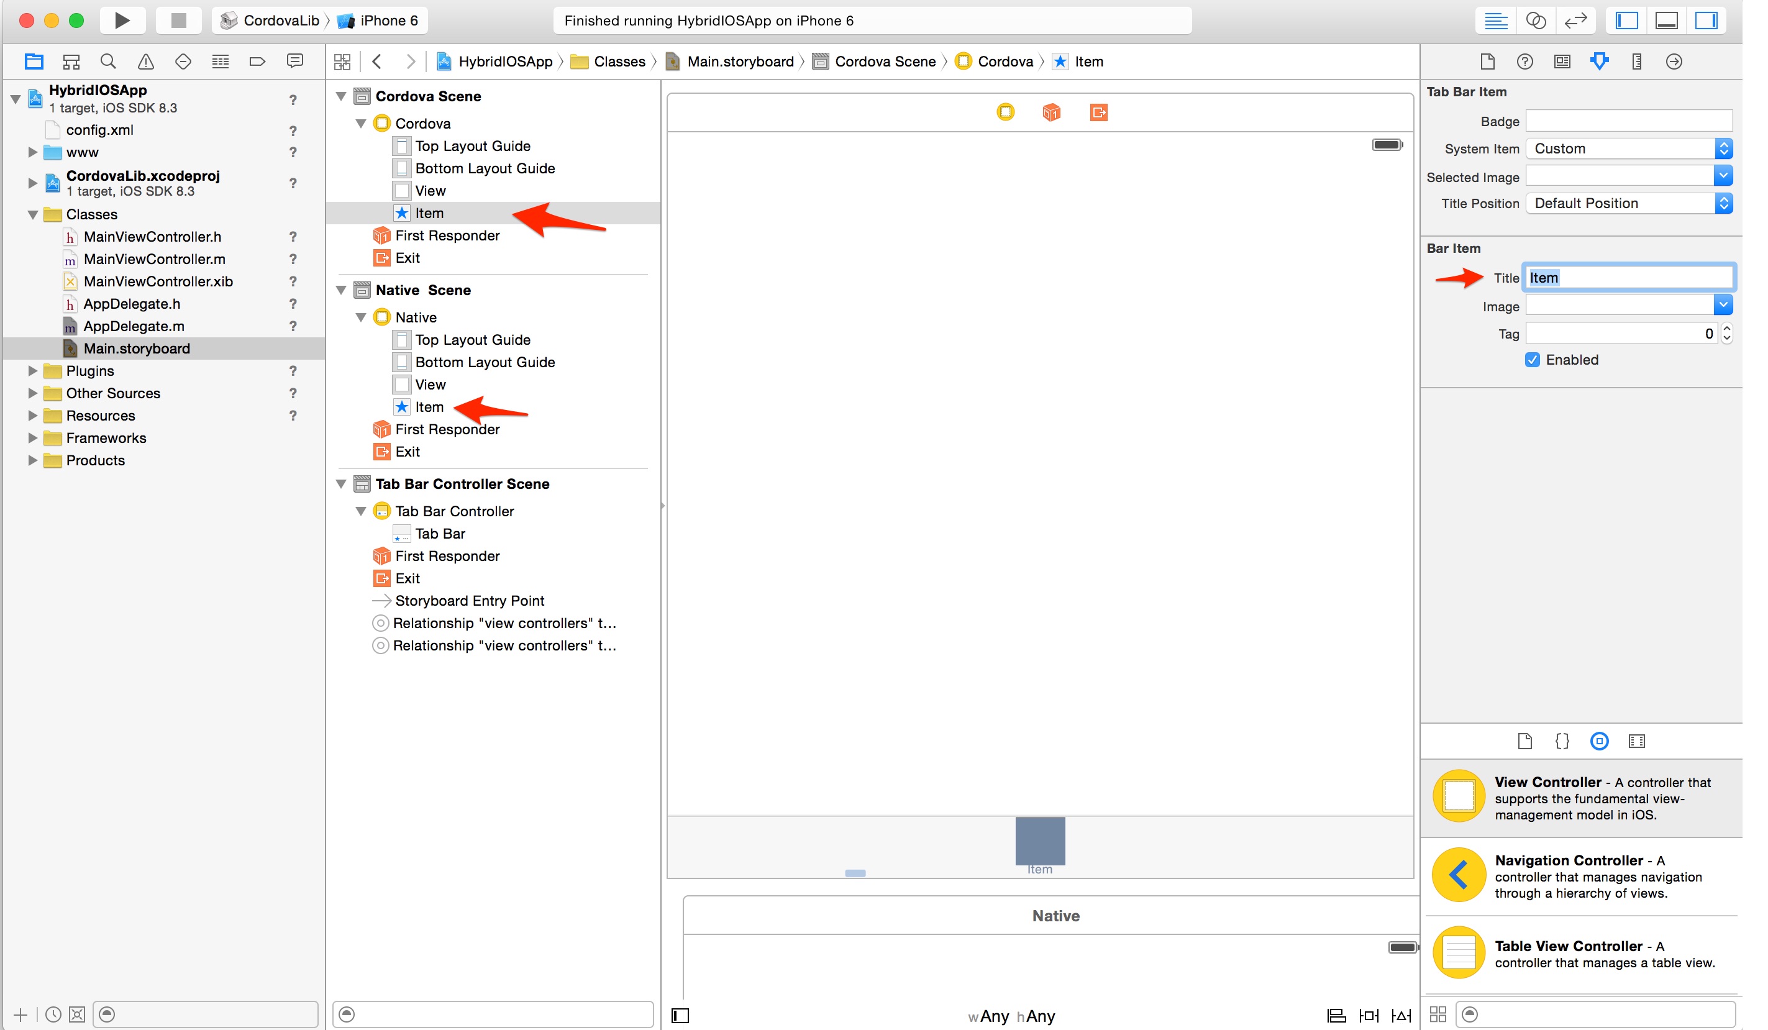Run the app with the Play button
1768x1030 pixels.
122,21
